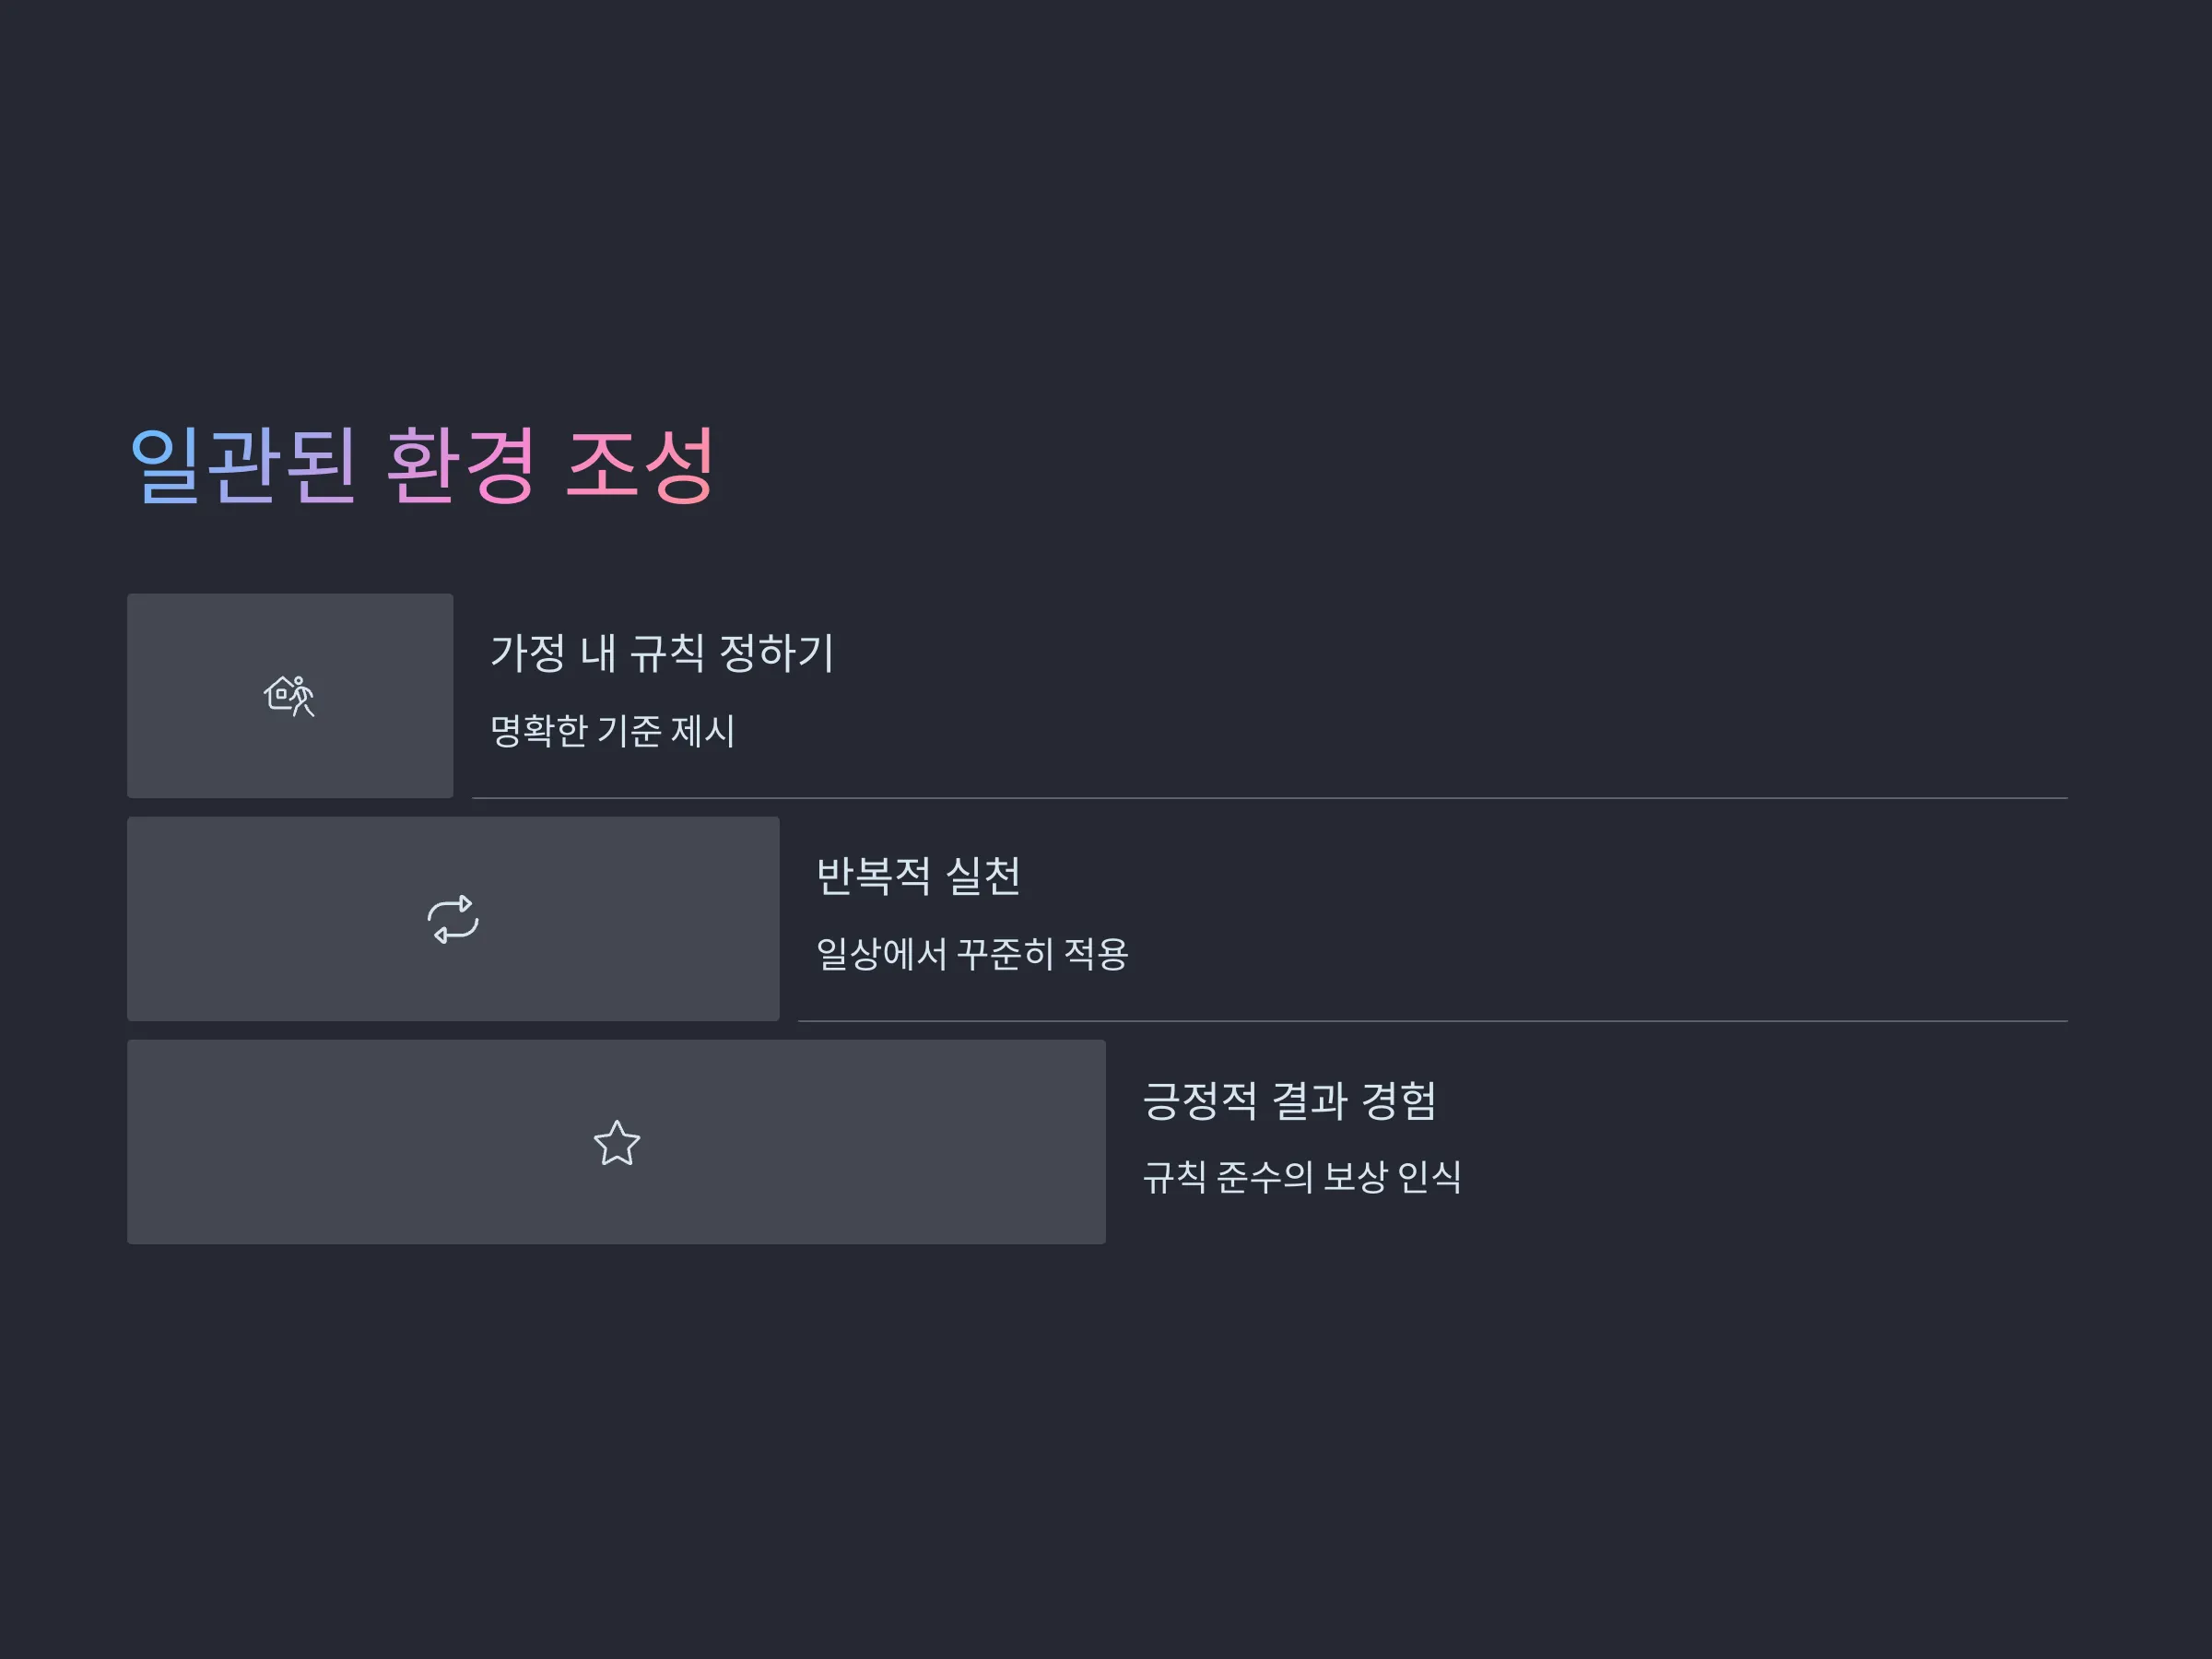The height and width of the screenshot is (1659, 2212).
Task: Click the heading 가정 내 규칙 정하기
Action: pyautogui.click(x=662, y=653)
